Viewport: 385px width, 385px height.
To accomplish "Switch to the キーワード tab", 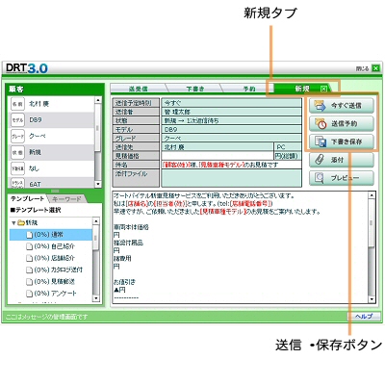I will 66,199.
